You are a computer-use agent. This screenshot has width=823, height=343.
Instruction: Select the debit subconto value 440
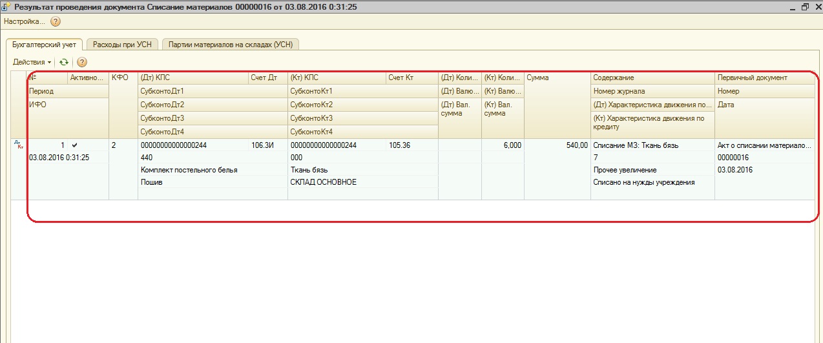(213, 158)
